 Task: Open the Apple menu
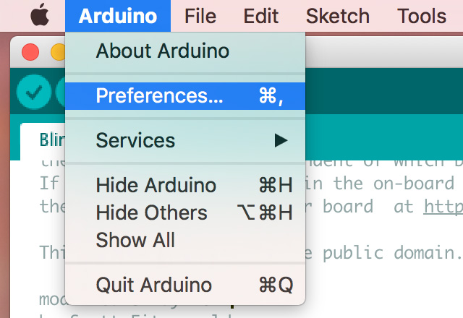pos(39,16)
